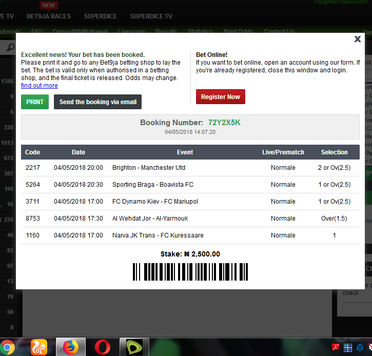The height and width of the screenshot is (356, 372).
Task: Click 'Excellent news! Your bet has been booked.'
Action: (83, 54)
